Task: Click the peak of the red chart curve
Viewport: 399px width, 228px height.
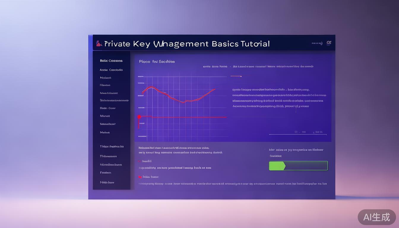Action: pyautogui.click(x=151, y=87)
